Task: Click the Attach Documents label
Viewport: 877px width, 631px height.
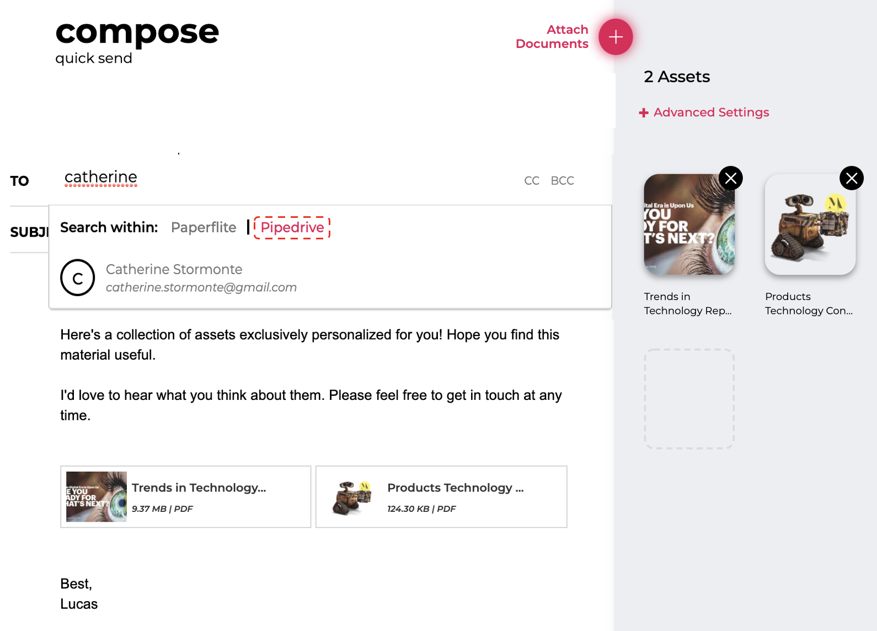Action: (552, 36)
